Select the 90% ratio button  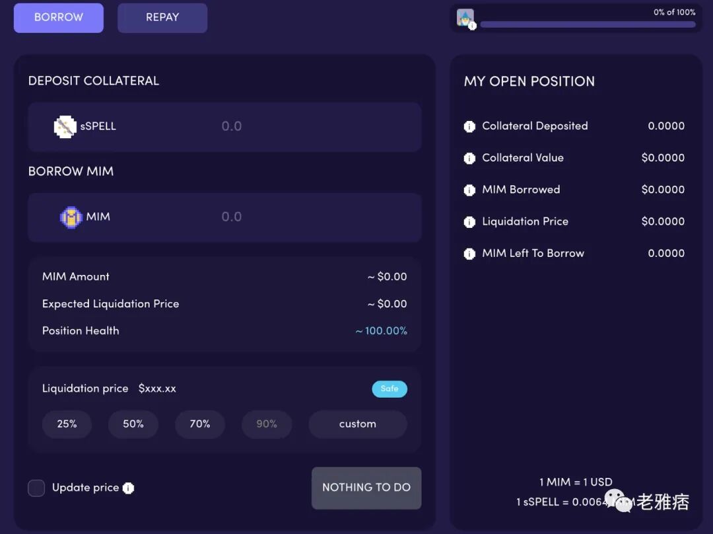(x=267, y=424)
